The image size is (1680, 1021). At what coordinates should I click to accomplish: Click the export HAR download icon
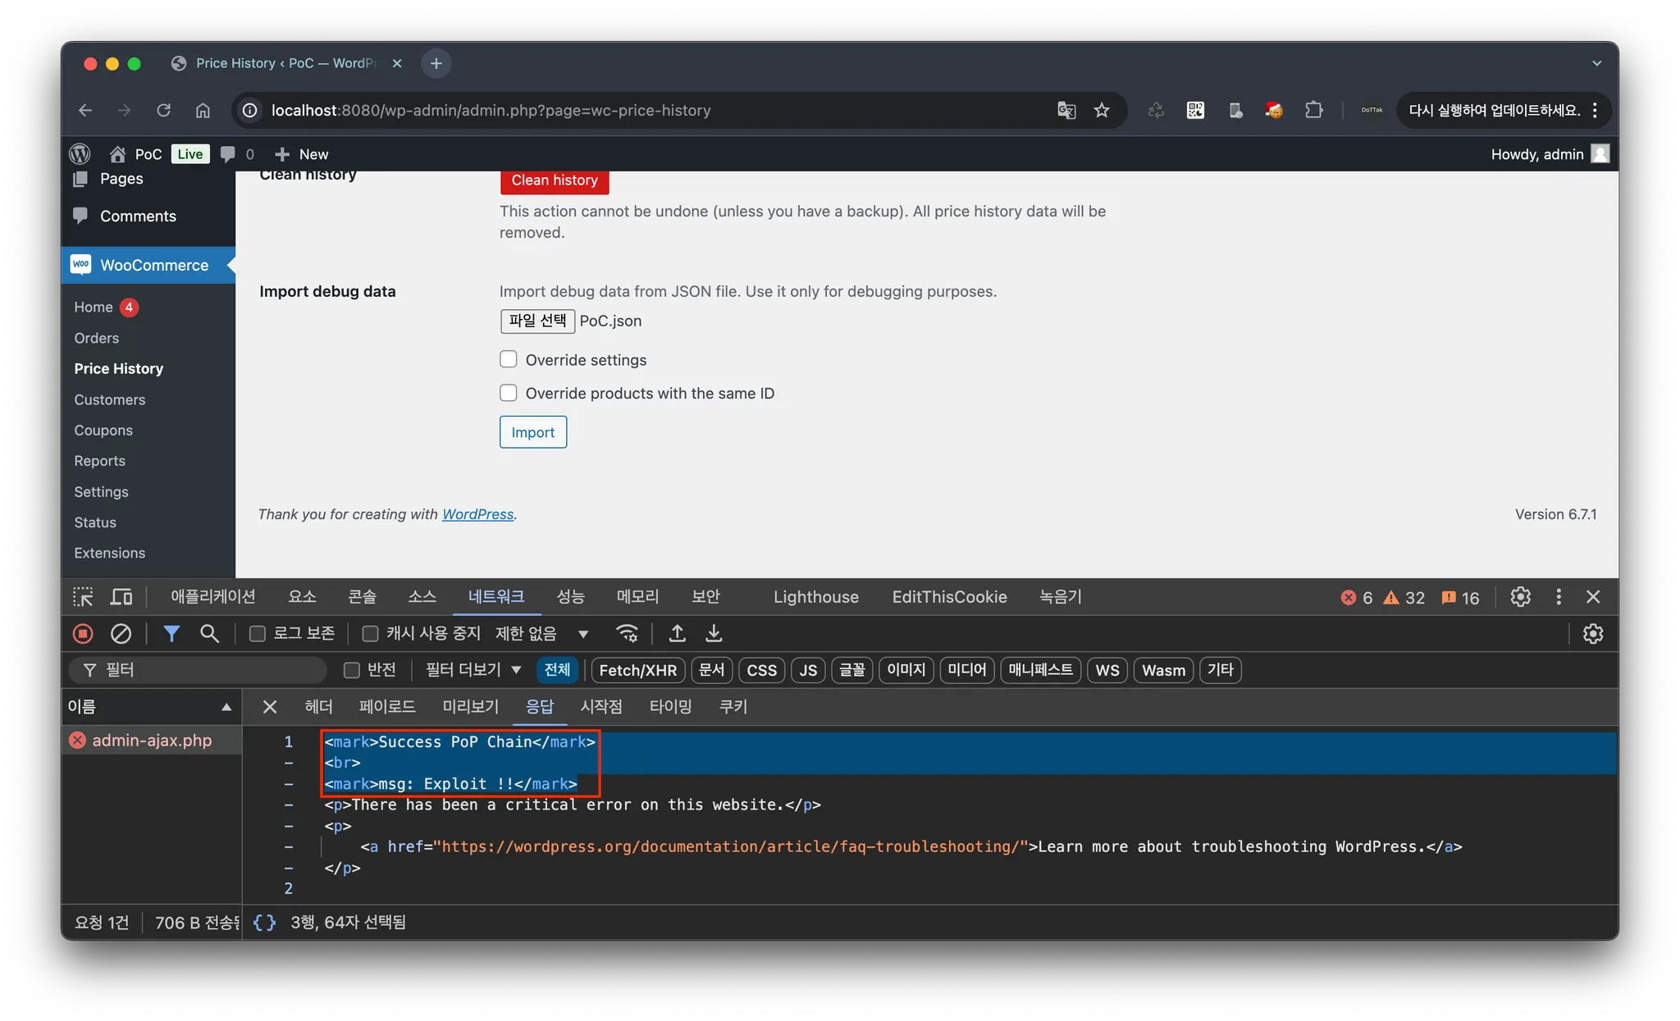pos(714,634)
